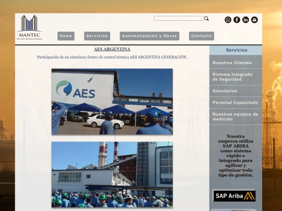
Task: Open the Contacto menu item
Action: click(x=202, y=36)
